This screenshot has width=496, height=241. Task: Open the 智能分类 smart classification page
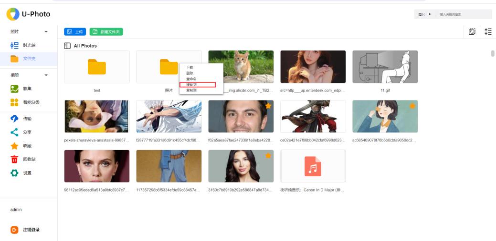tap(31, 102)
